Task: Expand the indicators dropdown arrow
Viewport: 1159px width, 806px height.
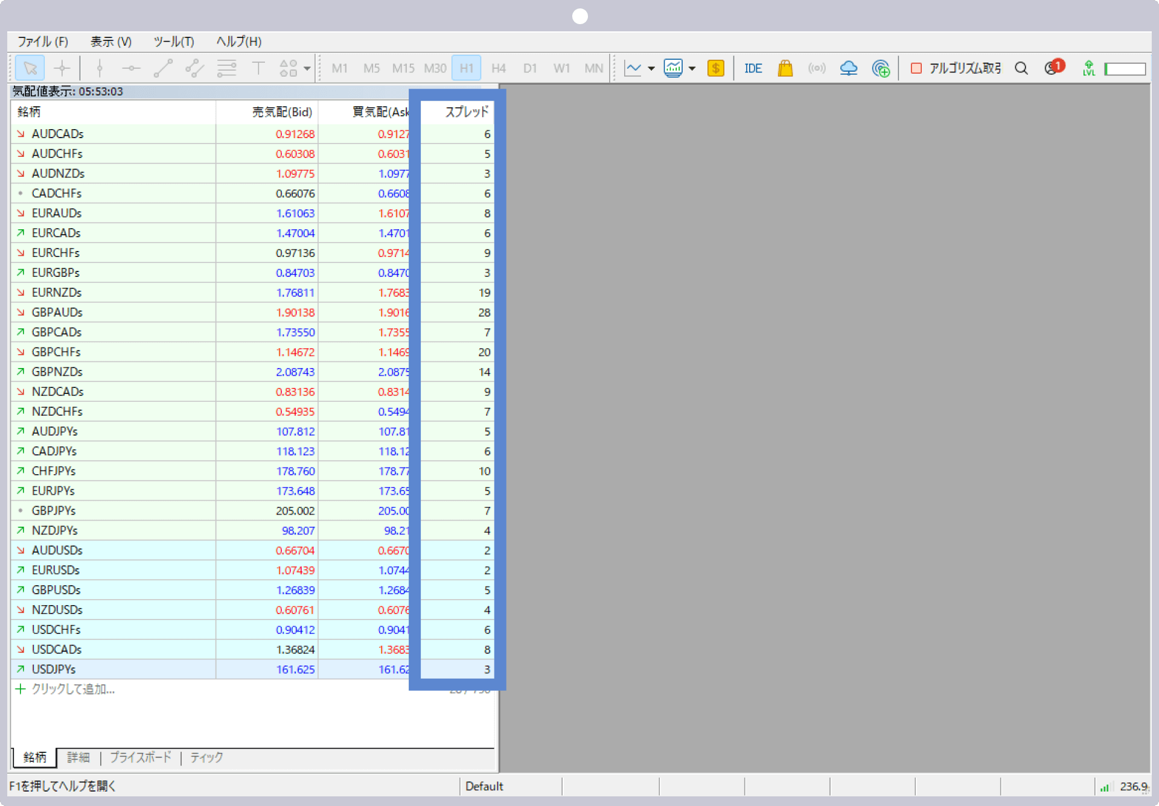Action: (x=692, y=68)
